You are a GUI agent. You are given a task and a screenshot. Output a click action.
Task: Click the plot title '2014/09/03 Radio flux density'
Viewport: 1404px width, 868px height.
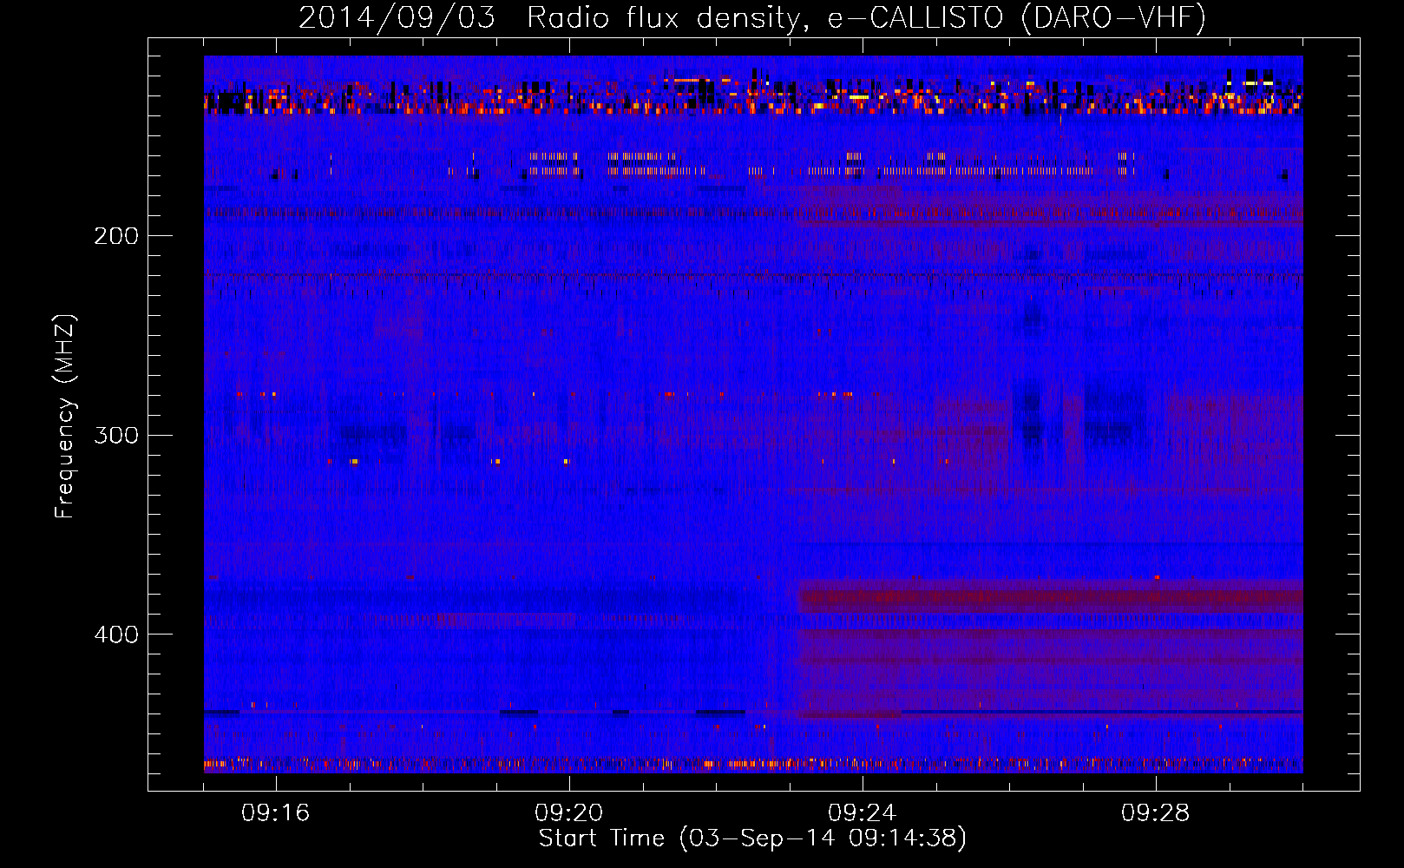tap(752, 17)
